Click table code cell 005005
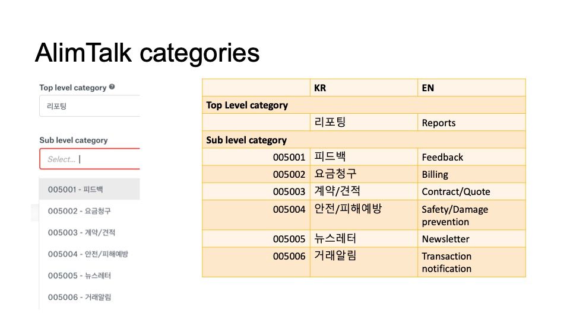The height and width of the screenshot is (320, 570). point(256,239)
